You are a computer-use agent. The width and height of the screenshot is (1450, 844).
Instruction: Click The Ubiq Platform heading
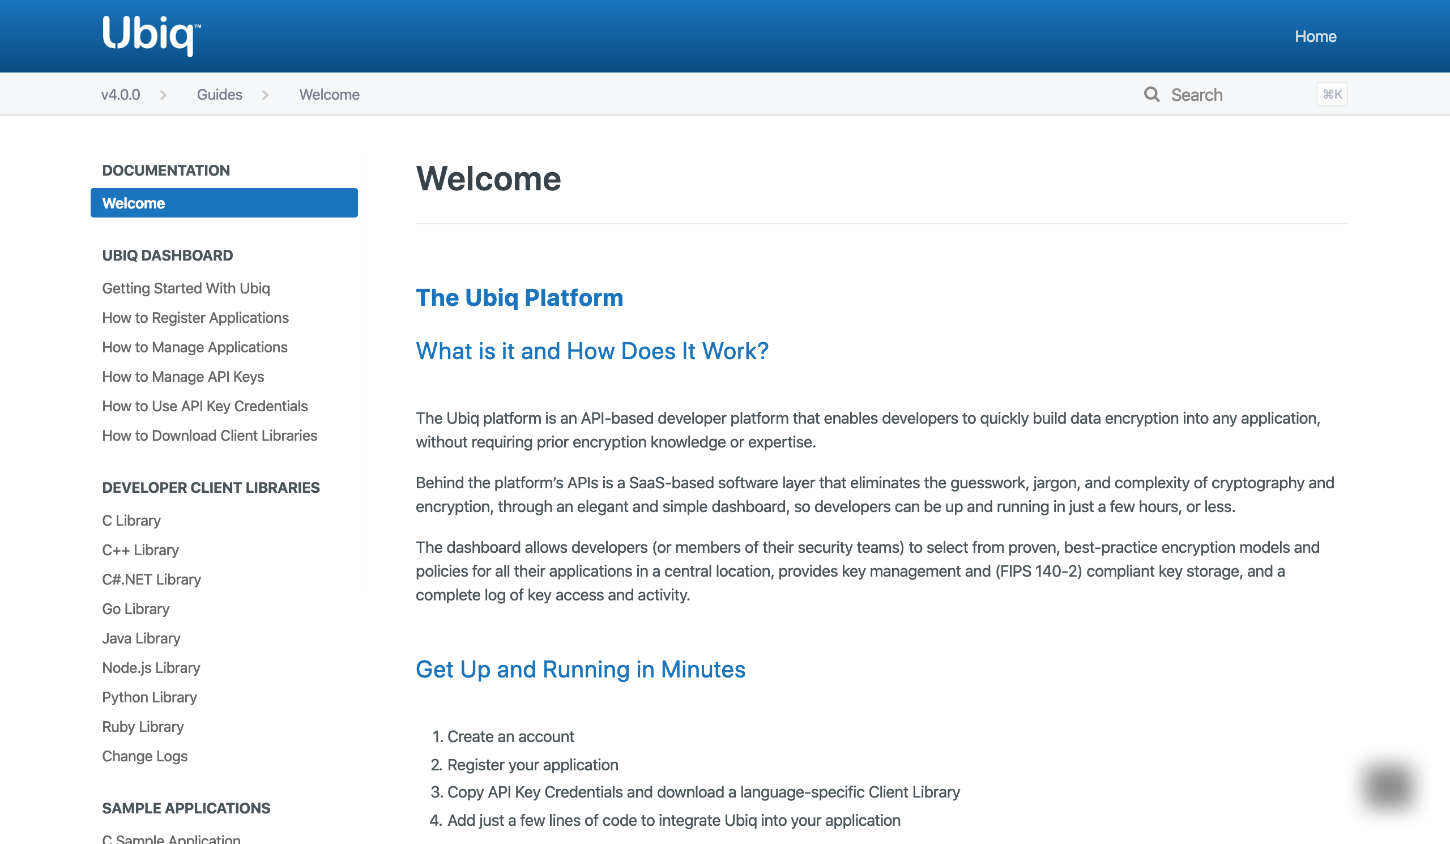tap(519, 297)
